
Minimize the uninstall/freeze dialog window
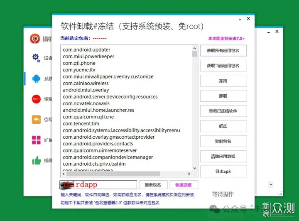tap(240, 20)
